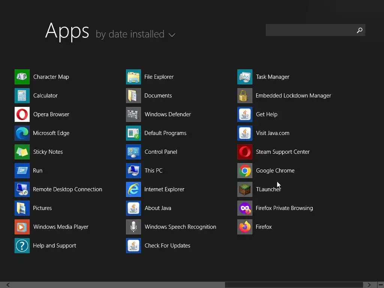
Task: Select the 'Control Panel' label
Action: (161, 152)
